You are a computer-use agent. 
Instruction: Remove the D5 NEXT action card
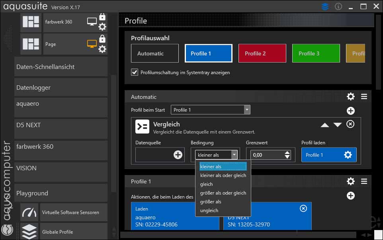[x=303, y=209]
